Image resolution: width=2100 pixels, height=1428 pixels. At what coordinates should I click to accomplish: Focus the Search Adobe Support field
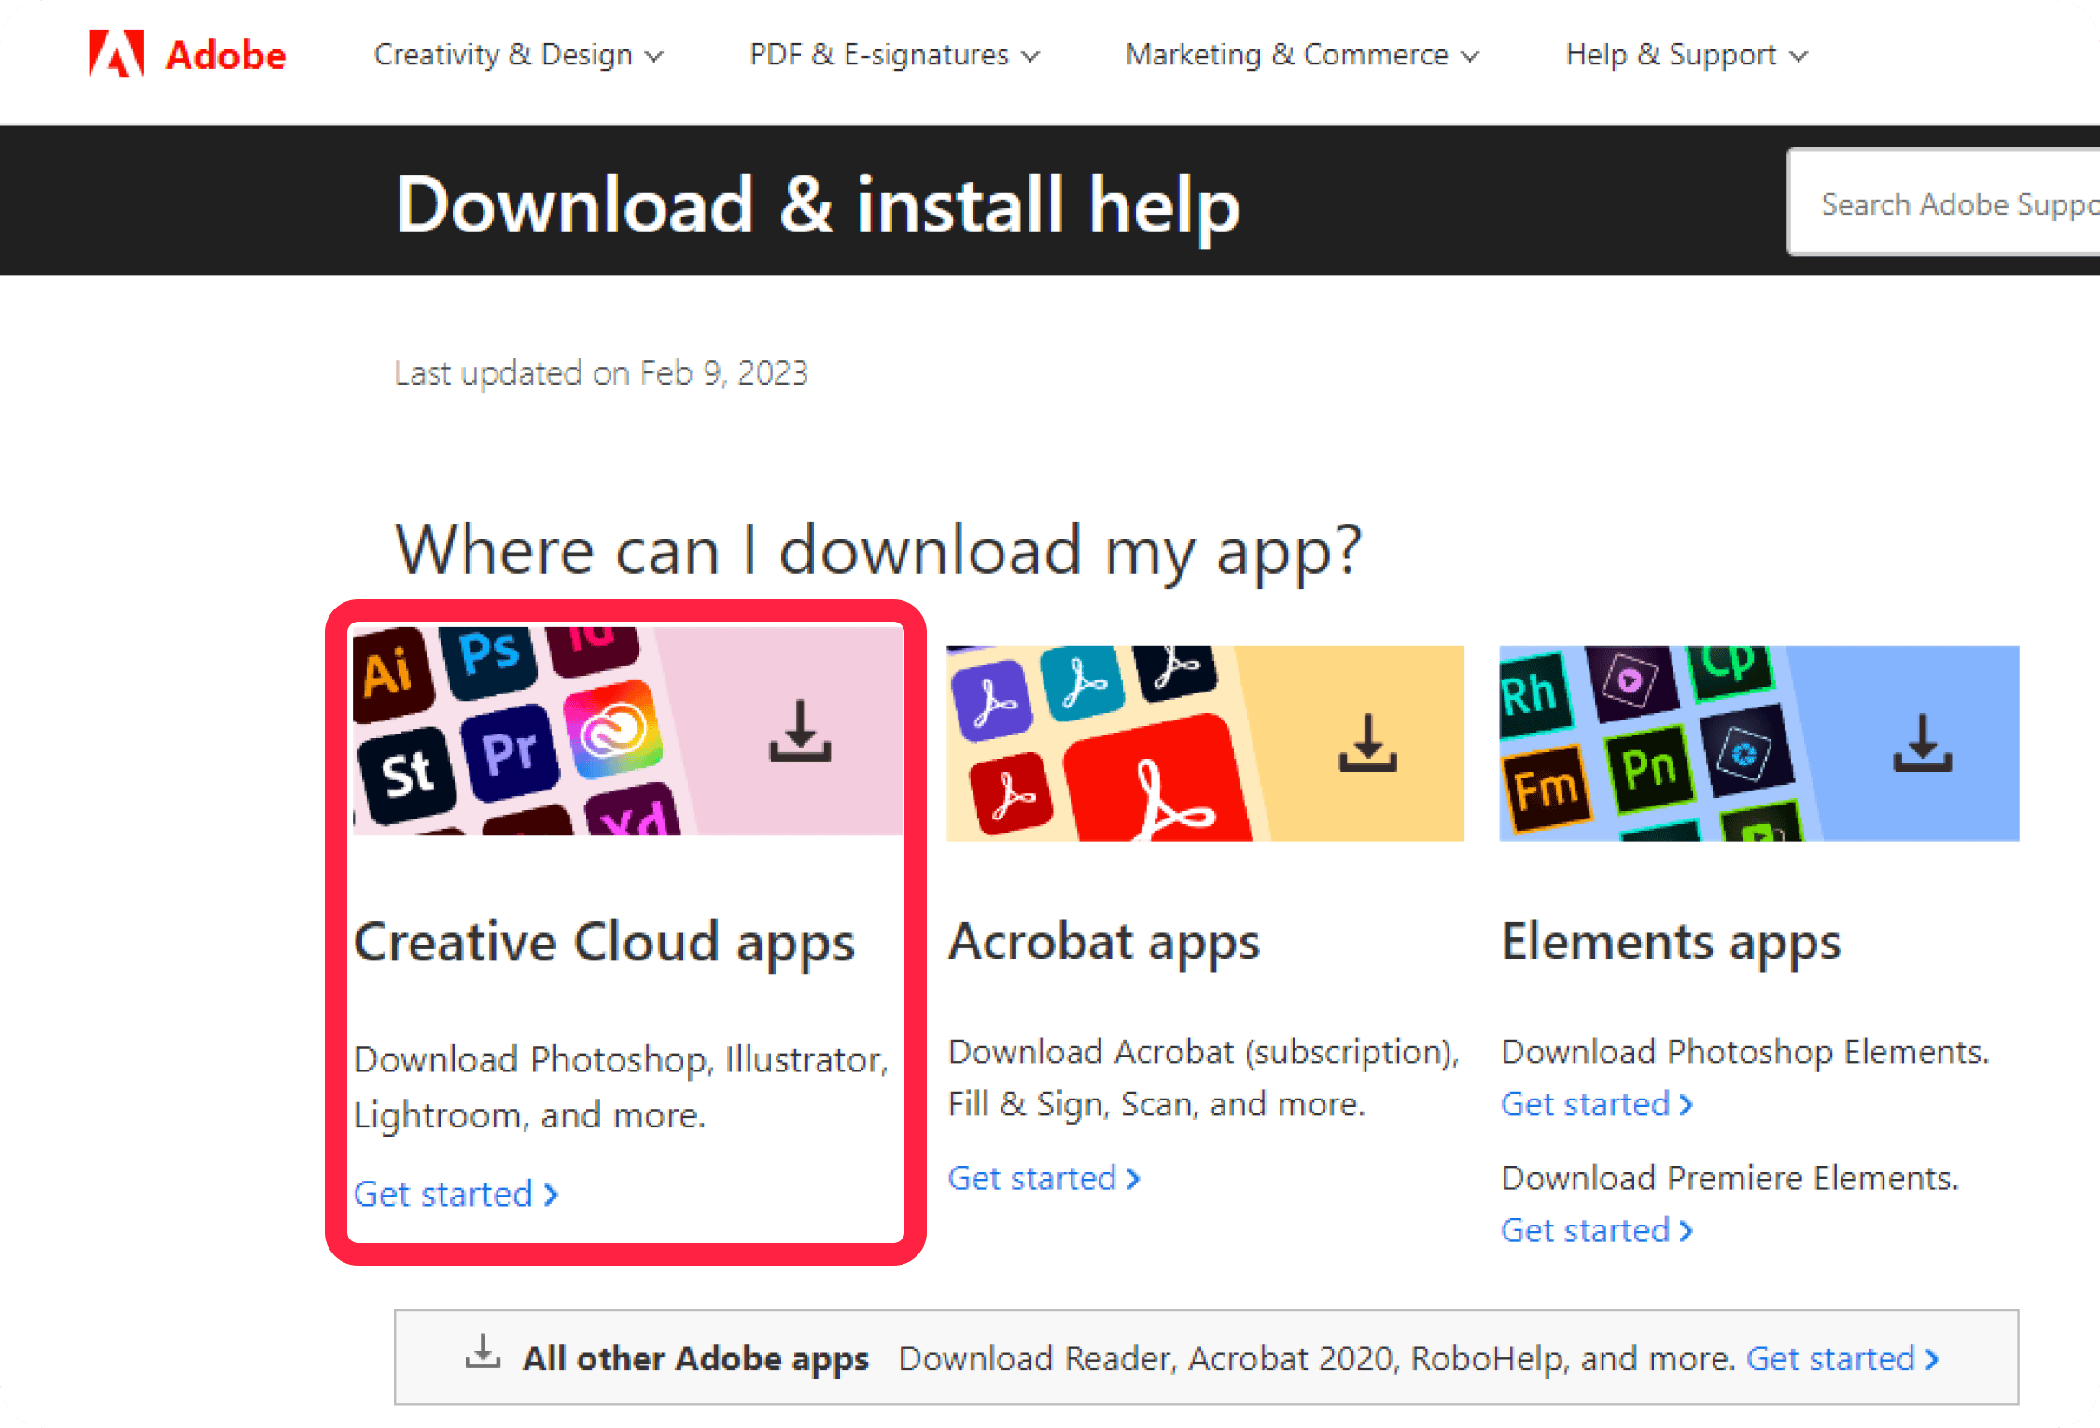(1943, 203)
